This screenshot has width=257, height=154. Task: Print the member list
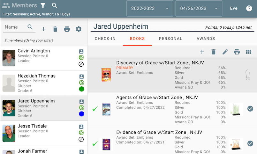pyautogui.click(x=67, y=29)
